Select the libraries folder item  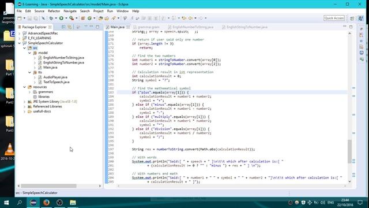(44, 96)
